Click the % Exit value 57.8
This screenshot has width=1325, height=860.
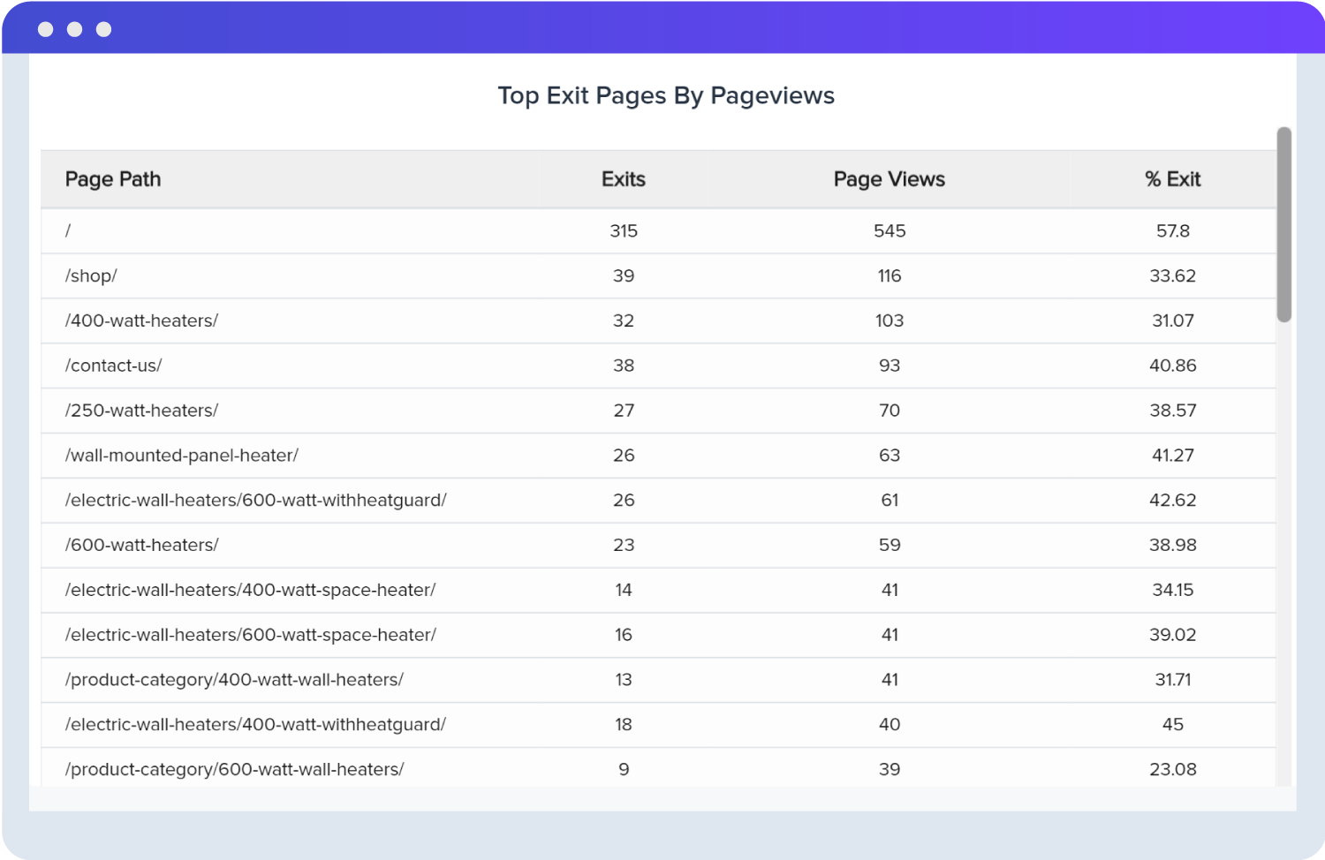pyautogui.click(x=1173, y=230)
